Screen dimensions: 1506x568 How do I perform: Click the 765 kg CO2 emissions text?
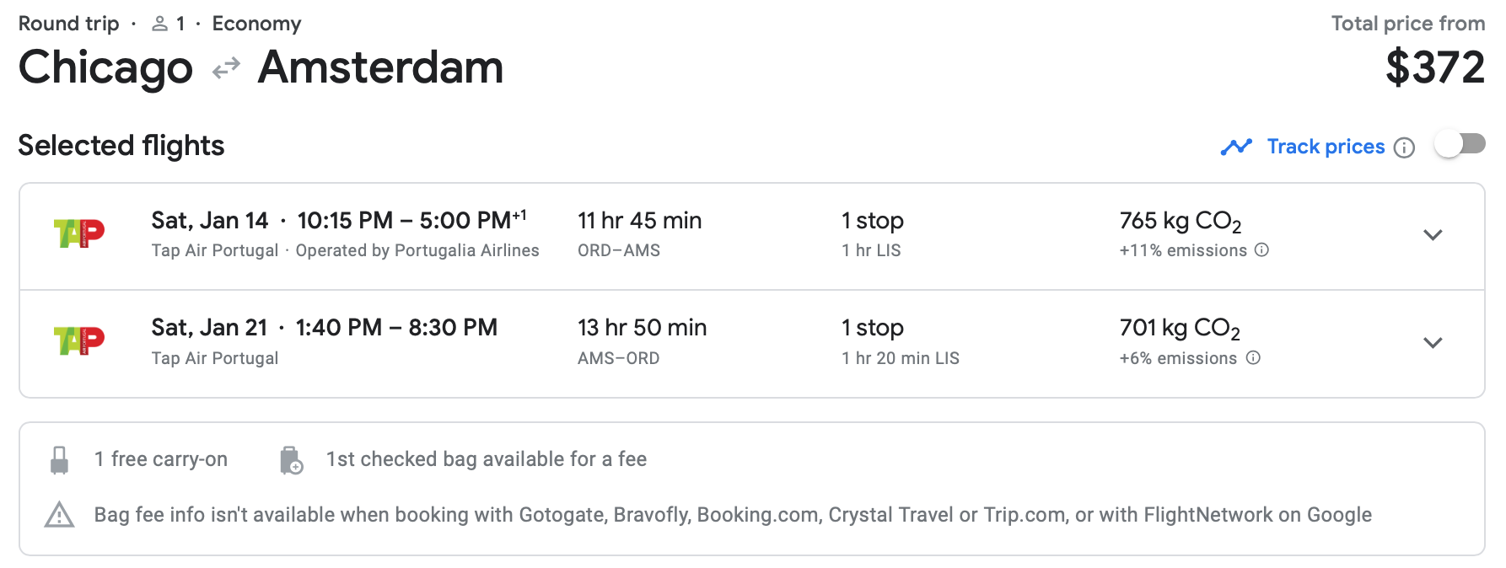(x=1181, y=222)
